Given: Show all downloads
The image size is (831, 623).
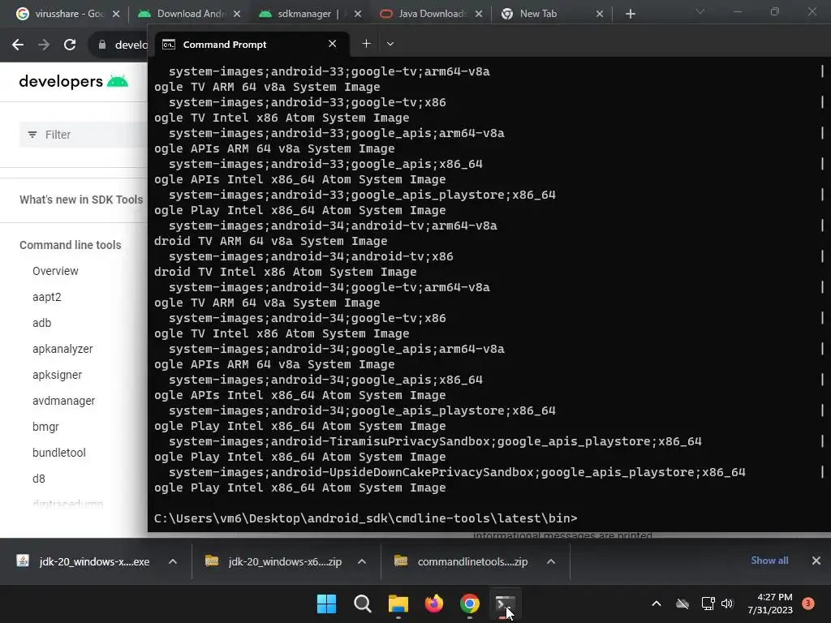Looking at the screenshot, I should (x=769, y=561).
